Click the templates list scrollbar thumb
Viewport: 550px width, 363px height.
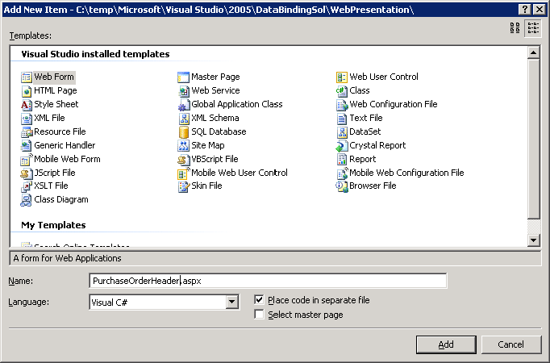pos(533,139)
